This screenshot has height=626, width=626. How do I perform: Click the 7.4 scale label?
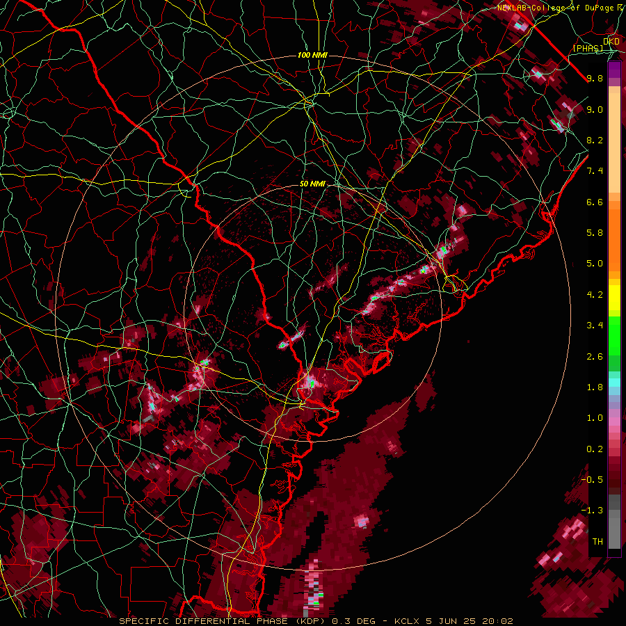[595, 171]
